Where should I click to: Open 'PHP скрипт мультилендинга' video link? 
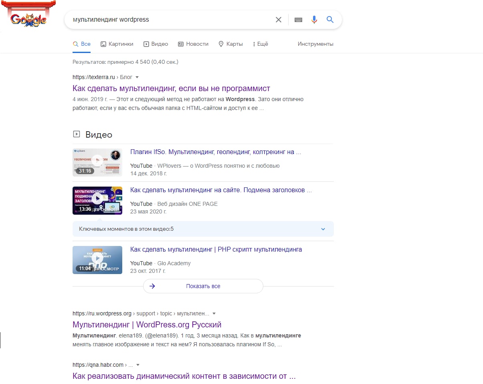(216, 250)
